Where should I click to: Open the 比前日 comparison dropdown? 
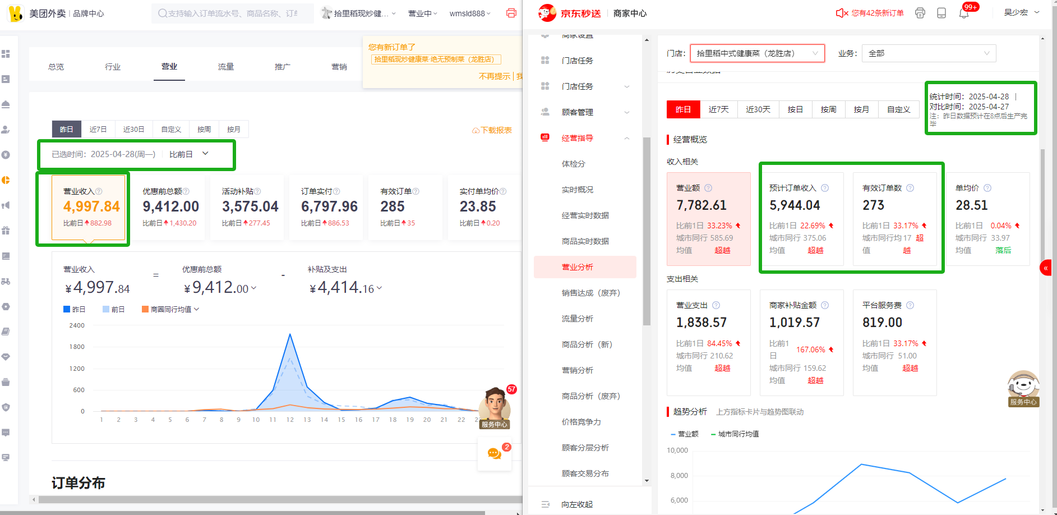(x=189, y=154)
